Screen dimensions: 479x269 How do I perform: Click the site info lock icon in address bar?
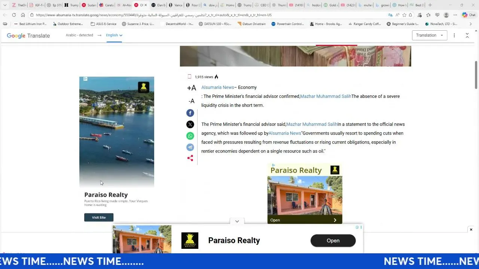32,15
